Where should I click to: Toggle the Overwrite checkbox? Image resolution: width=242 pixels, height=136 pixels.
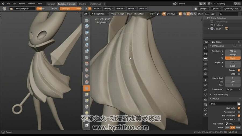pos(239,108)
